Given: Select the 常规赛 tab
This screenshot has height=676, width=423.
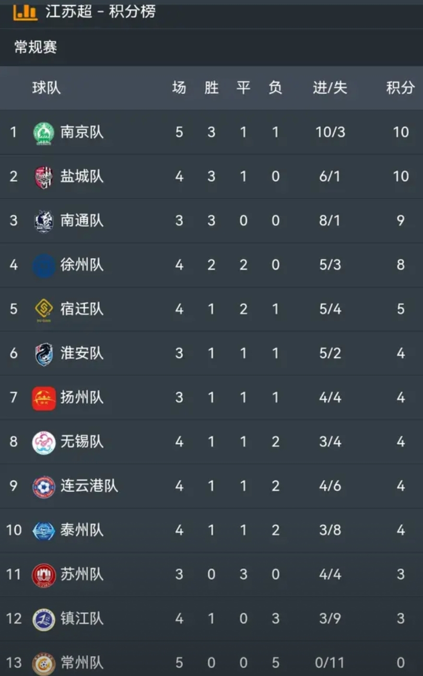Looking at the screenshot, I should coord(36,48).
